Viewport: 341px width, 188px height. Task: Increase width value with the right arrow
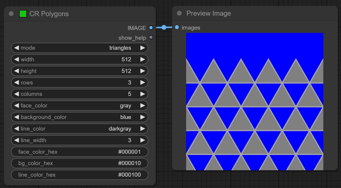point(143,60)
